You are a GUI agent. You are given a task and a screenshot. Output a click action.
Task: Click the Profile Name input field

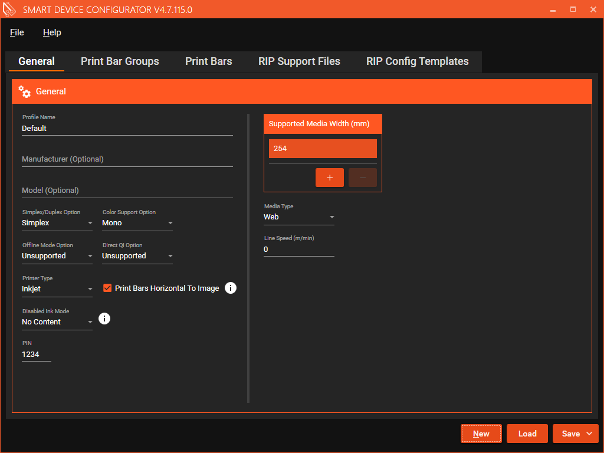click(127, 128)
